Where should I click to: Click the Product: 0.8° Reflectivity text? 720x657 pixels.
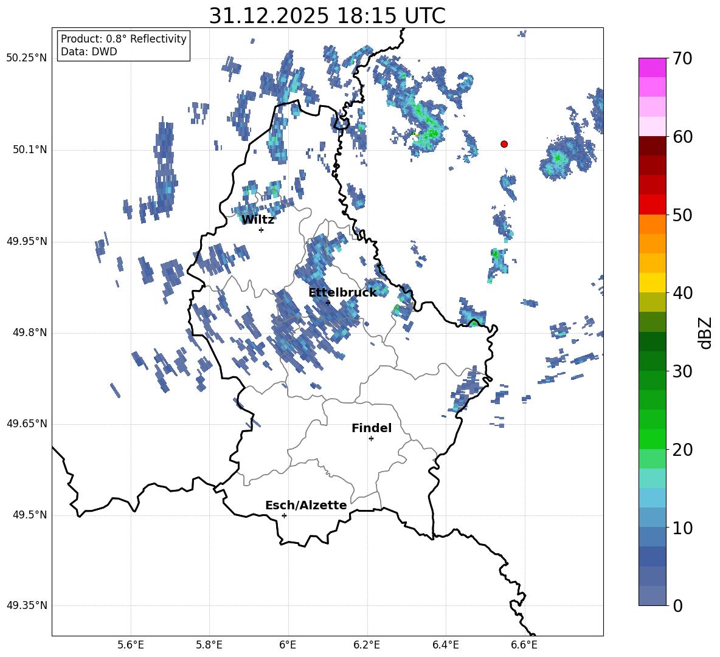pyautogui.click(x=123, y=39)
